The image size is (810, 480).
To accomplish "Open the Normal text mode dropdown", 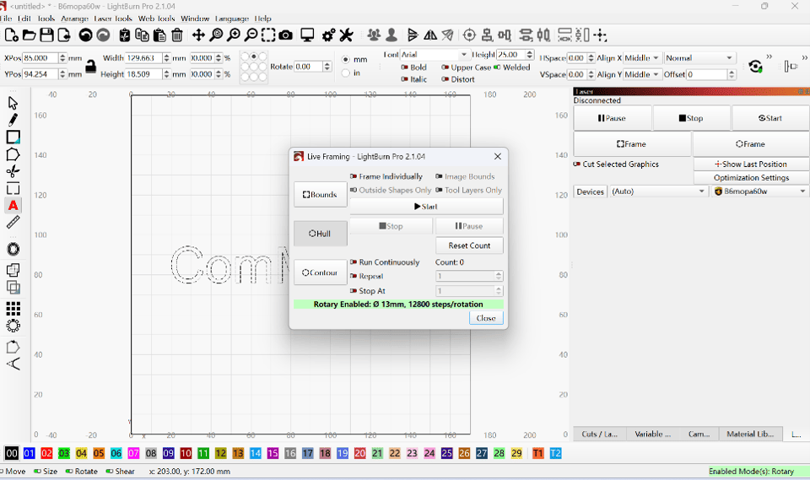I will click(x=699, y=58).
